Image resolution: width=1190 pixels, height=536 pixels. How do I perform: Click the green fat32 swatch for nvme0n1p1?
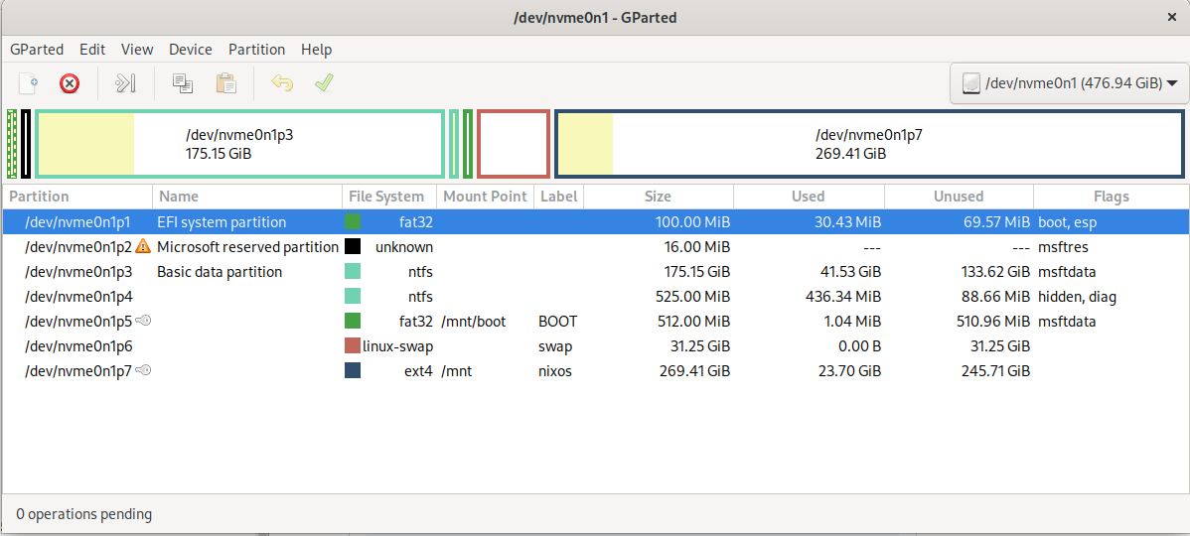[353, 222]
